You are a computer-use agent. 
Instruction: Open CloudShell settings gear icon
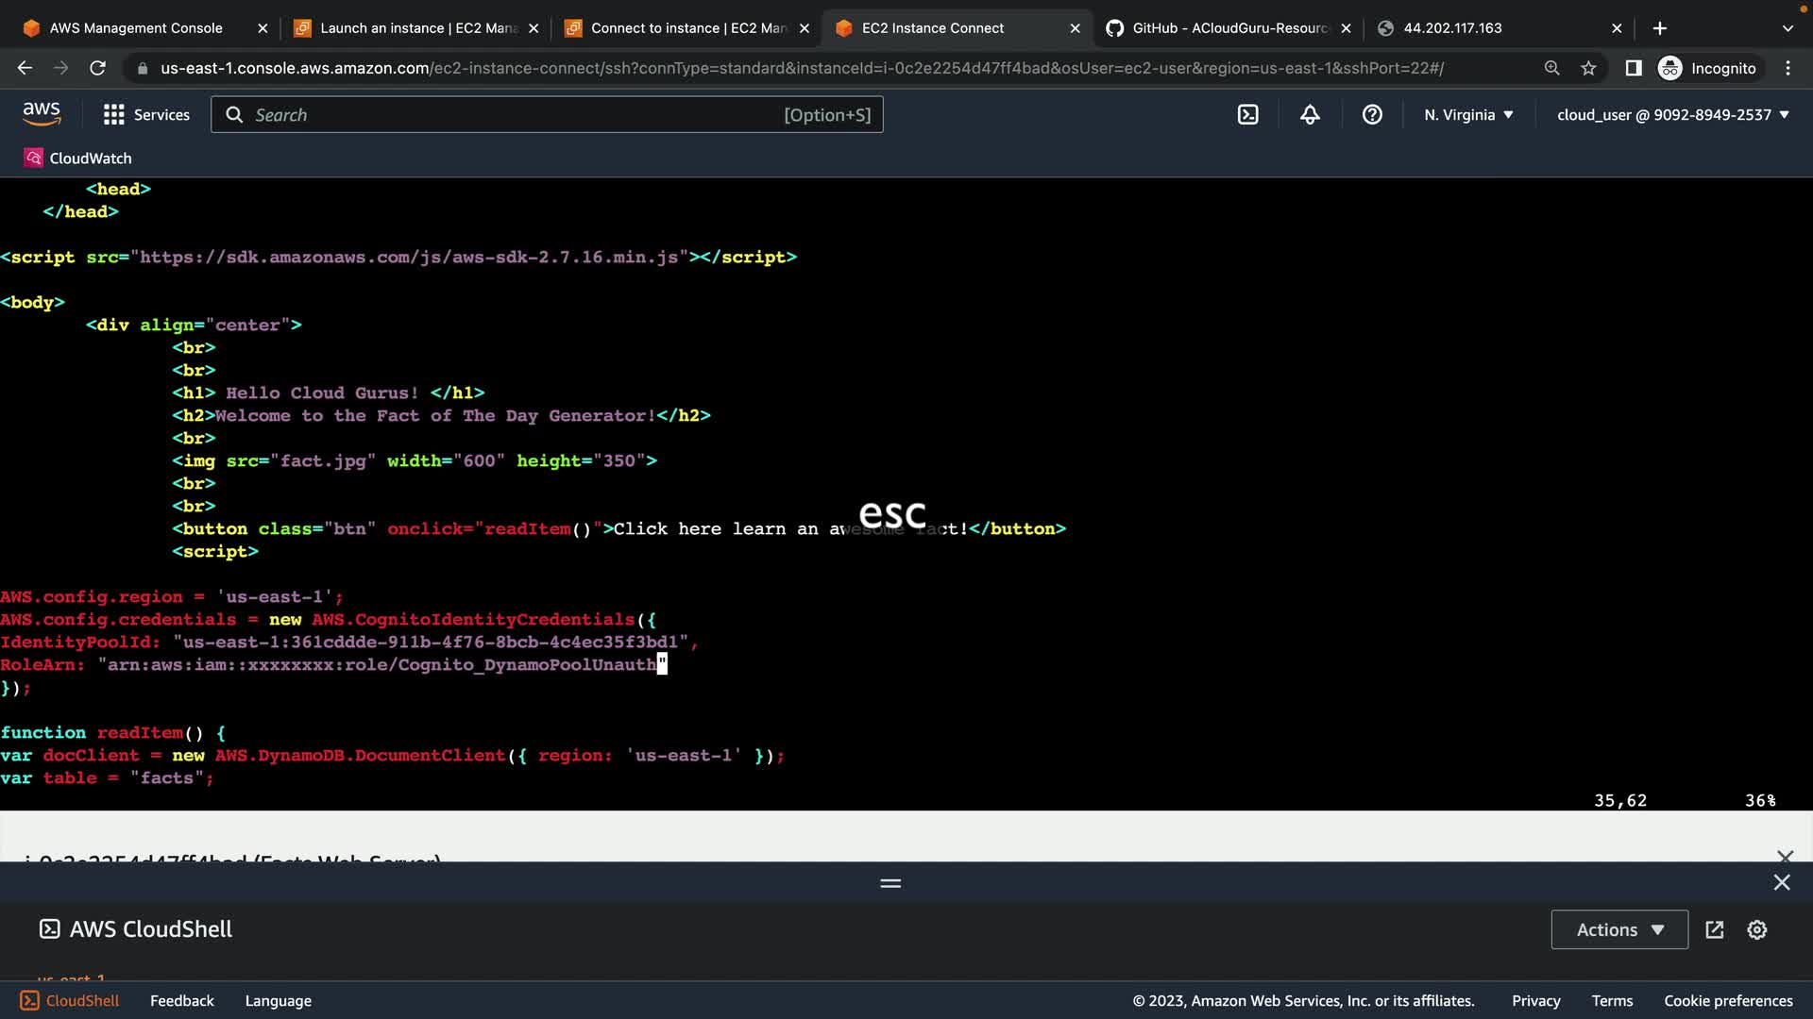point(1756,929)
